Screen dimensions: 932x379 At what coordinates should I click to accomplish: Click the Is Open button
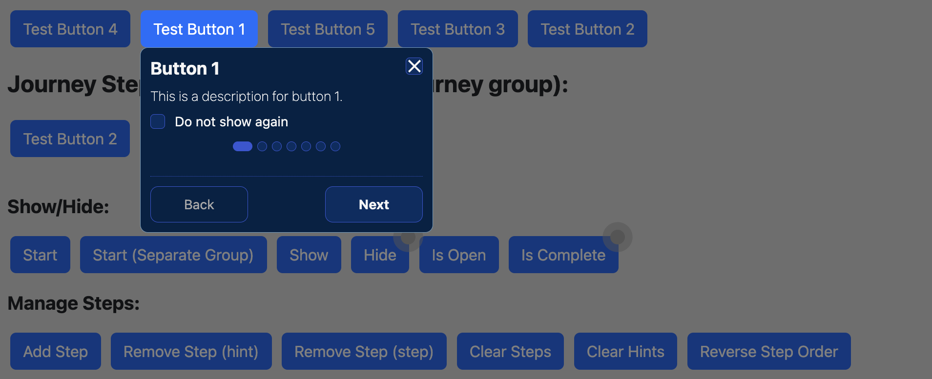(x=459, y=255)
